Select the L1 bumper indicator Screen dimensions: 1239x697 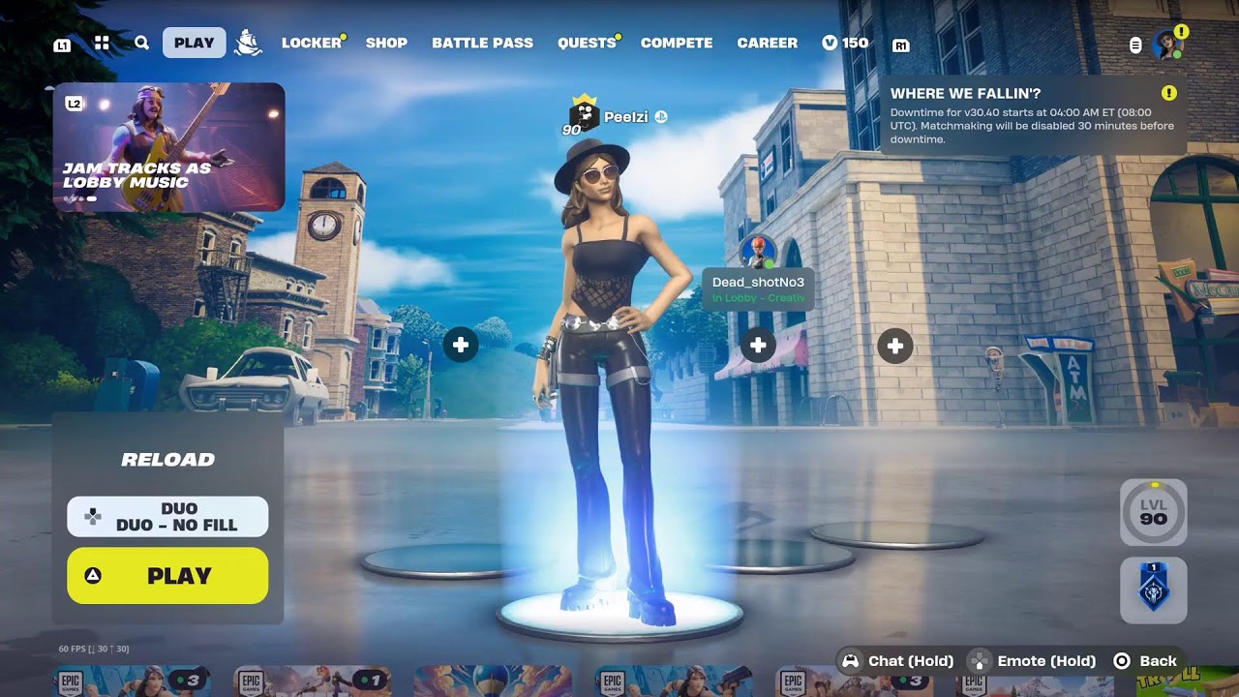62,45
